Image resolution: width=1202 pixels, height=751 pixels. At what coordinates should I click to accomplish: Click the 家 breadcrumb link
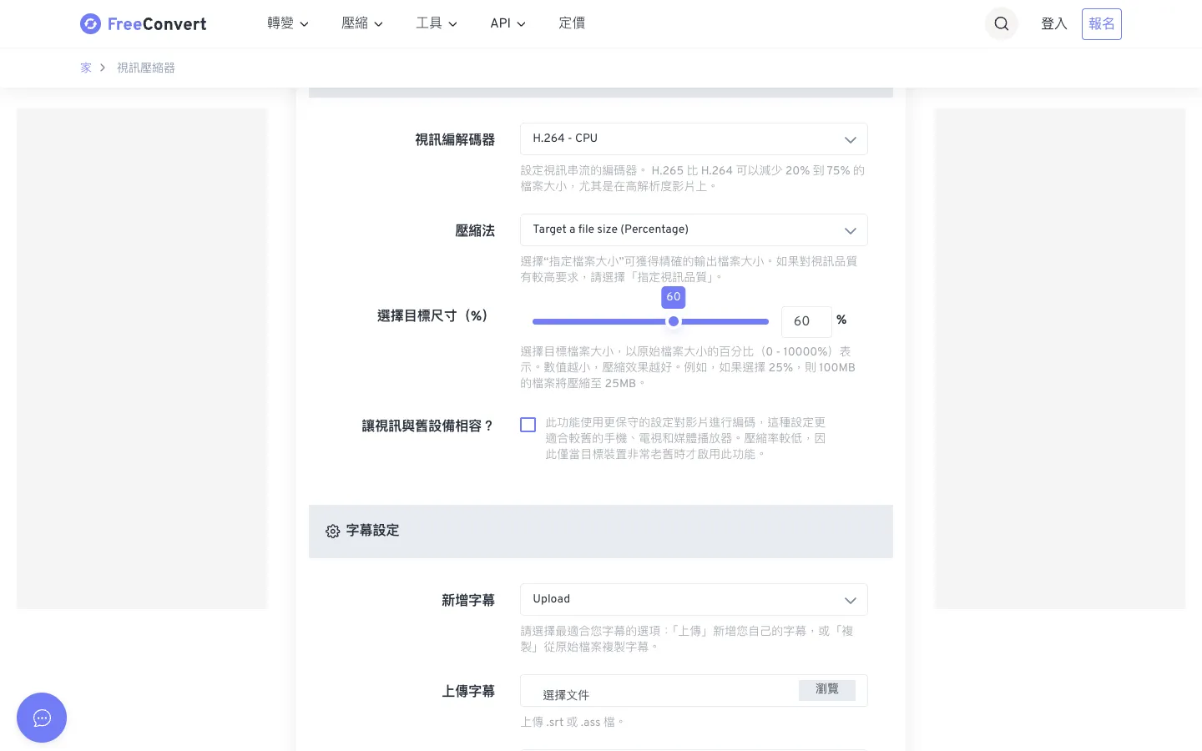point(86,68)
